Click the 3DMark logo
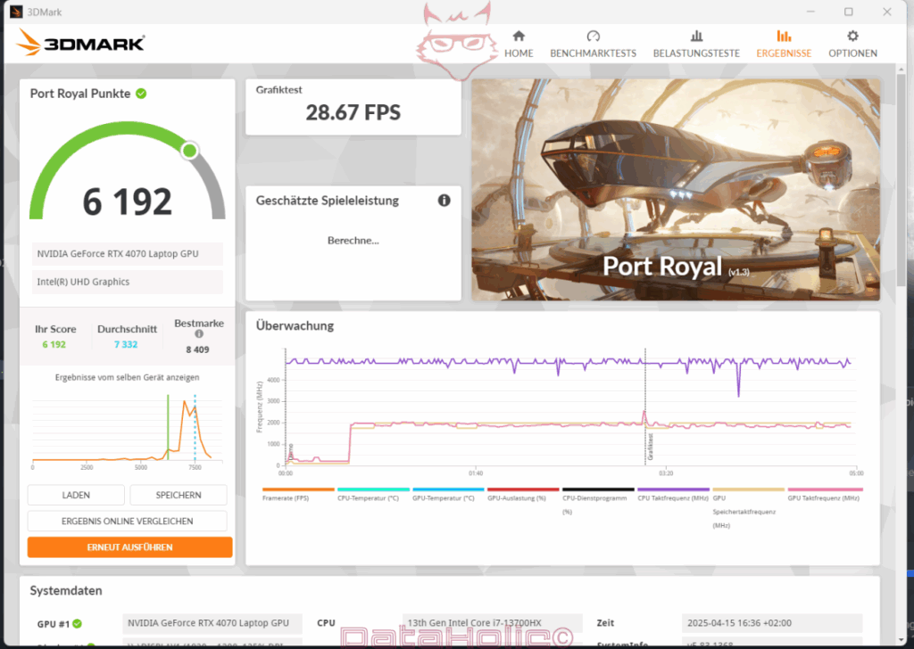The image size is (914, 649). [x=80, y=43]
